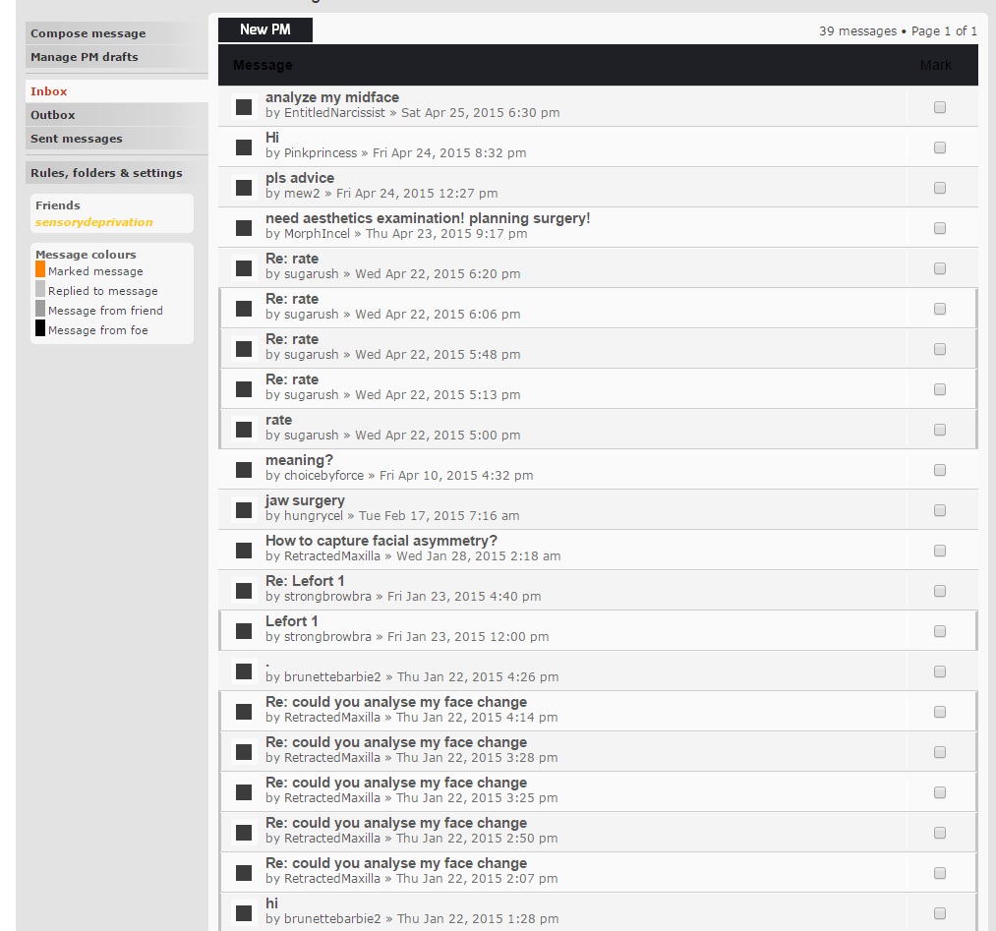The image size is (996, 931).
Task: Open 'How to capture facial asymmetry?' message
Action: (x=381, y=541)
